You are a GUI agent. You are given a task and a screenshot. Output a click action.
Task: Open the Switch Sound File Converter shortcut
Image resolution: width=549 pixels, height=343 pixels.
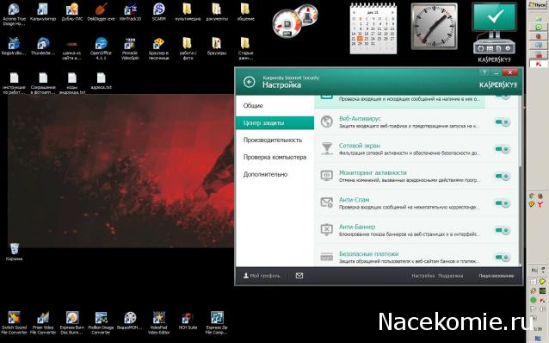pyautogui.click(x=14, y=322)
